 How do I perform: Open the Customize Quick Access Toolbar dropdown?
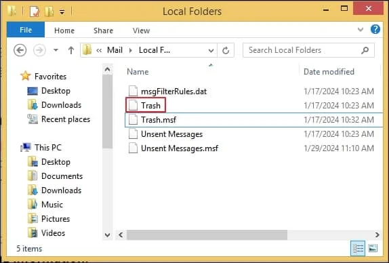click(x=62, y=12)
